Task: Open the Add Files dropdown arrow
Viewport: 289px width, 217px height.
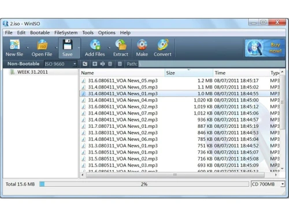Action: [x=109, y=48]
